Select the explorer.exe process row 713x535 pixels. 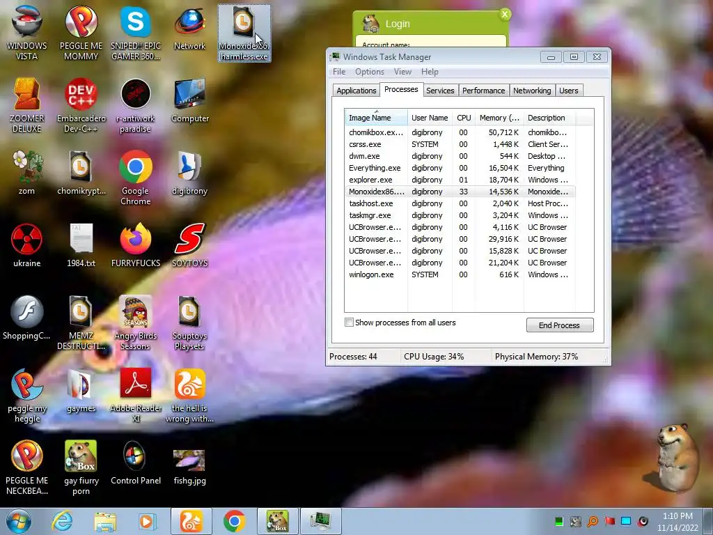[460, 180]
